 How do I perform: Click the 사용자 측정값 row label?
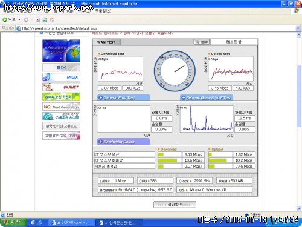124,166
